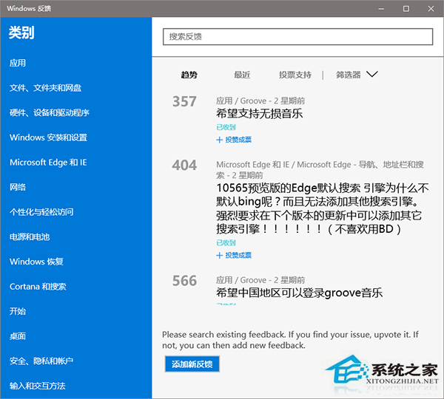
Task: Open the 电源和电池 category
Action: (30, 236)
